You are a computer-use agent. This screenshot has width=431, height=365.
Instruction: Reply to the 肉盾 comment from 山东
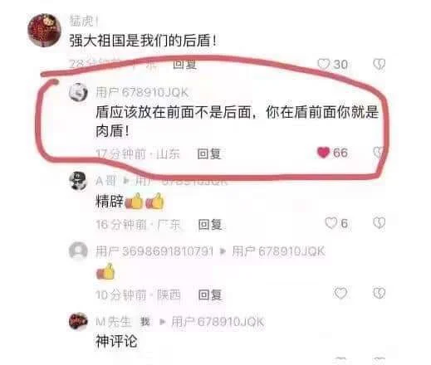[x=209, y=153]
